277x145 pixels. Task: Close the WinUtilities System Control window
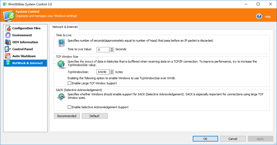pyautogui.click(x=271, y=4)
